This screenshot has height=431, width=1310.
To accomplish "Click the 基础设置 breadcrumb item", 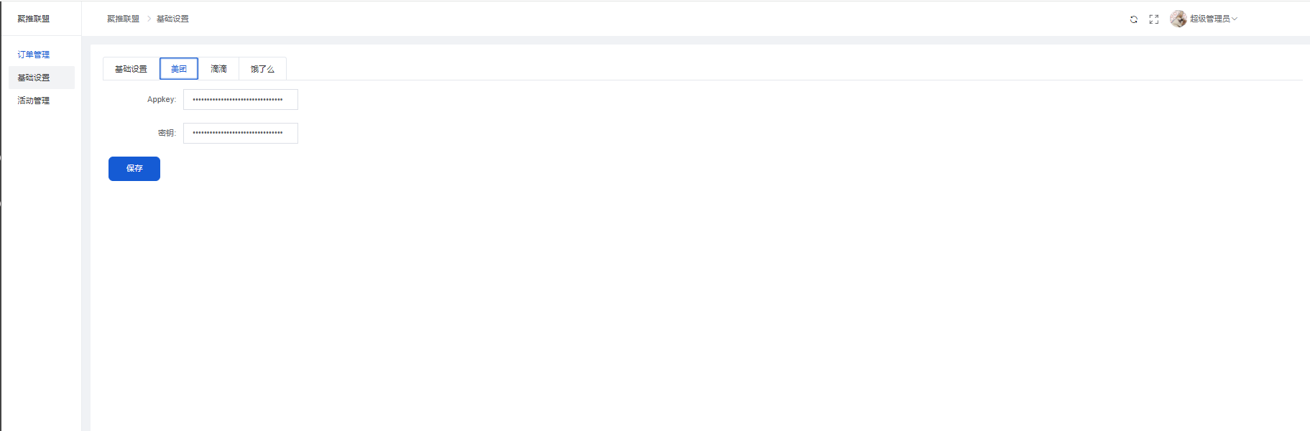I will (172, 19).
